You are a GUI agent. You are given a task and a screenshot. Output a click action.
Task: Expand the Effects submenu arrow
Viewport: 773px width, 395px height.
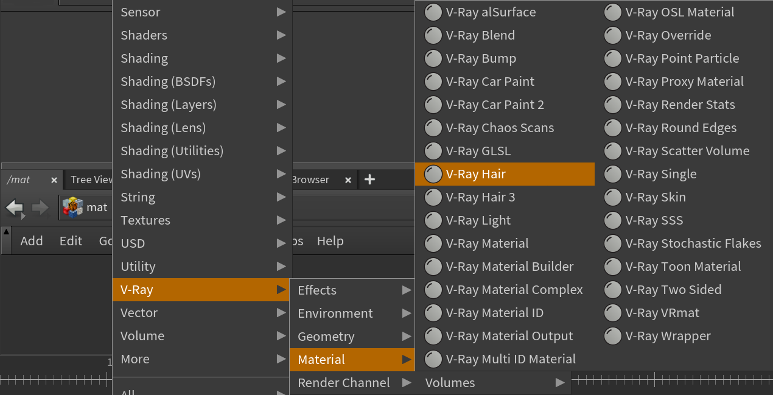(x=407, y=290)
